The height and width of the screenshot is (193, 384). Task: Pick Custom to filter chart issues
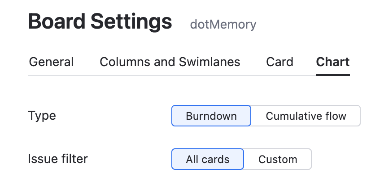278,159
